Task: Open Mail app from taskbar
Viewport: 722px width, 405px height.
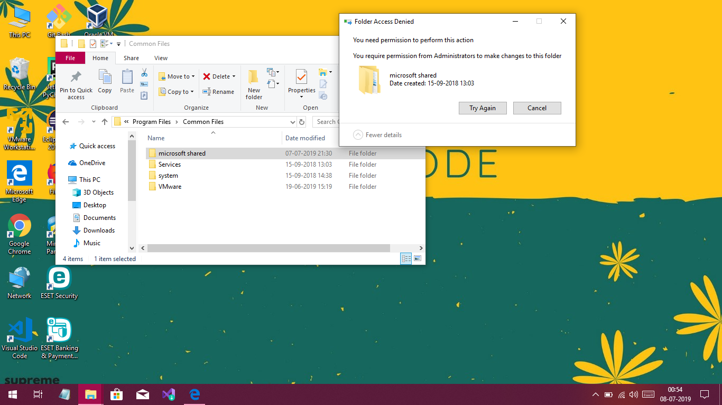Action: point(142,394)
